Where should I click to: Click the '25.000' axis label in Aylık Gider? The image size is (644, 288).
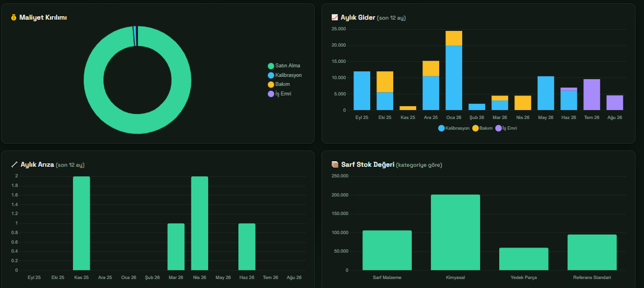pyautogui.click(x=338, y=29)
